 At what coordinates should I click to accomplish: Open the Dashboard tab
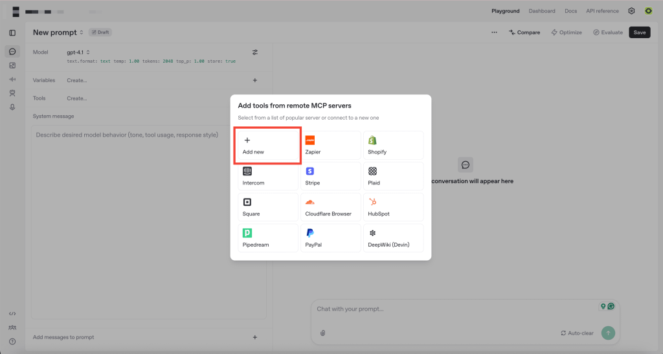click(x=542, y=11)
